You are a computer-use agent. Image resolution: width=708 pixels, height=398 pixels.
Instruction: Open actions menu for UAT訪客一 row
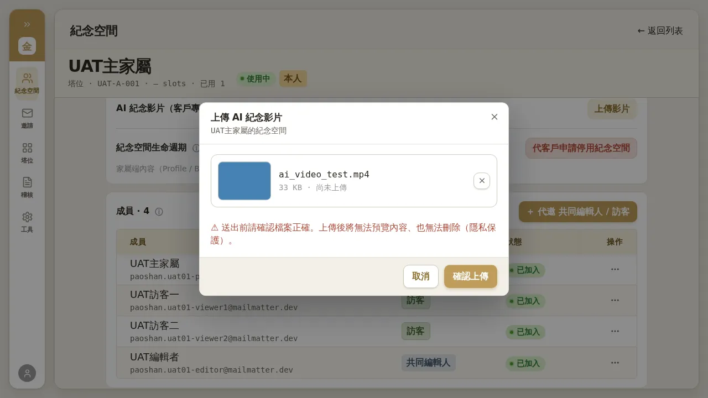(615, 300)
